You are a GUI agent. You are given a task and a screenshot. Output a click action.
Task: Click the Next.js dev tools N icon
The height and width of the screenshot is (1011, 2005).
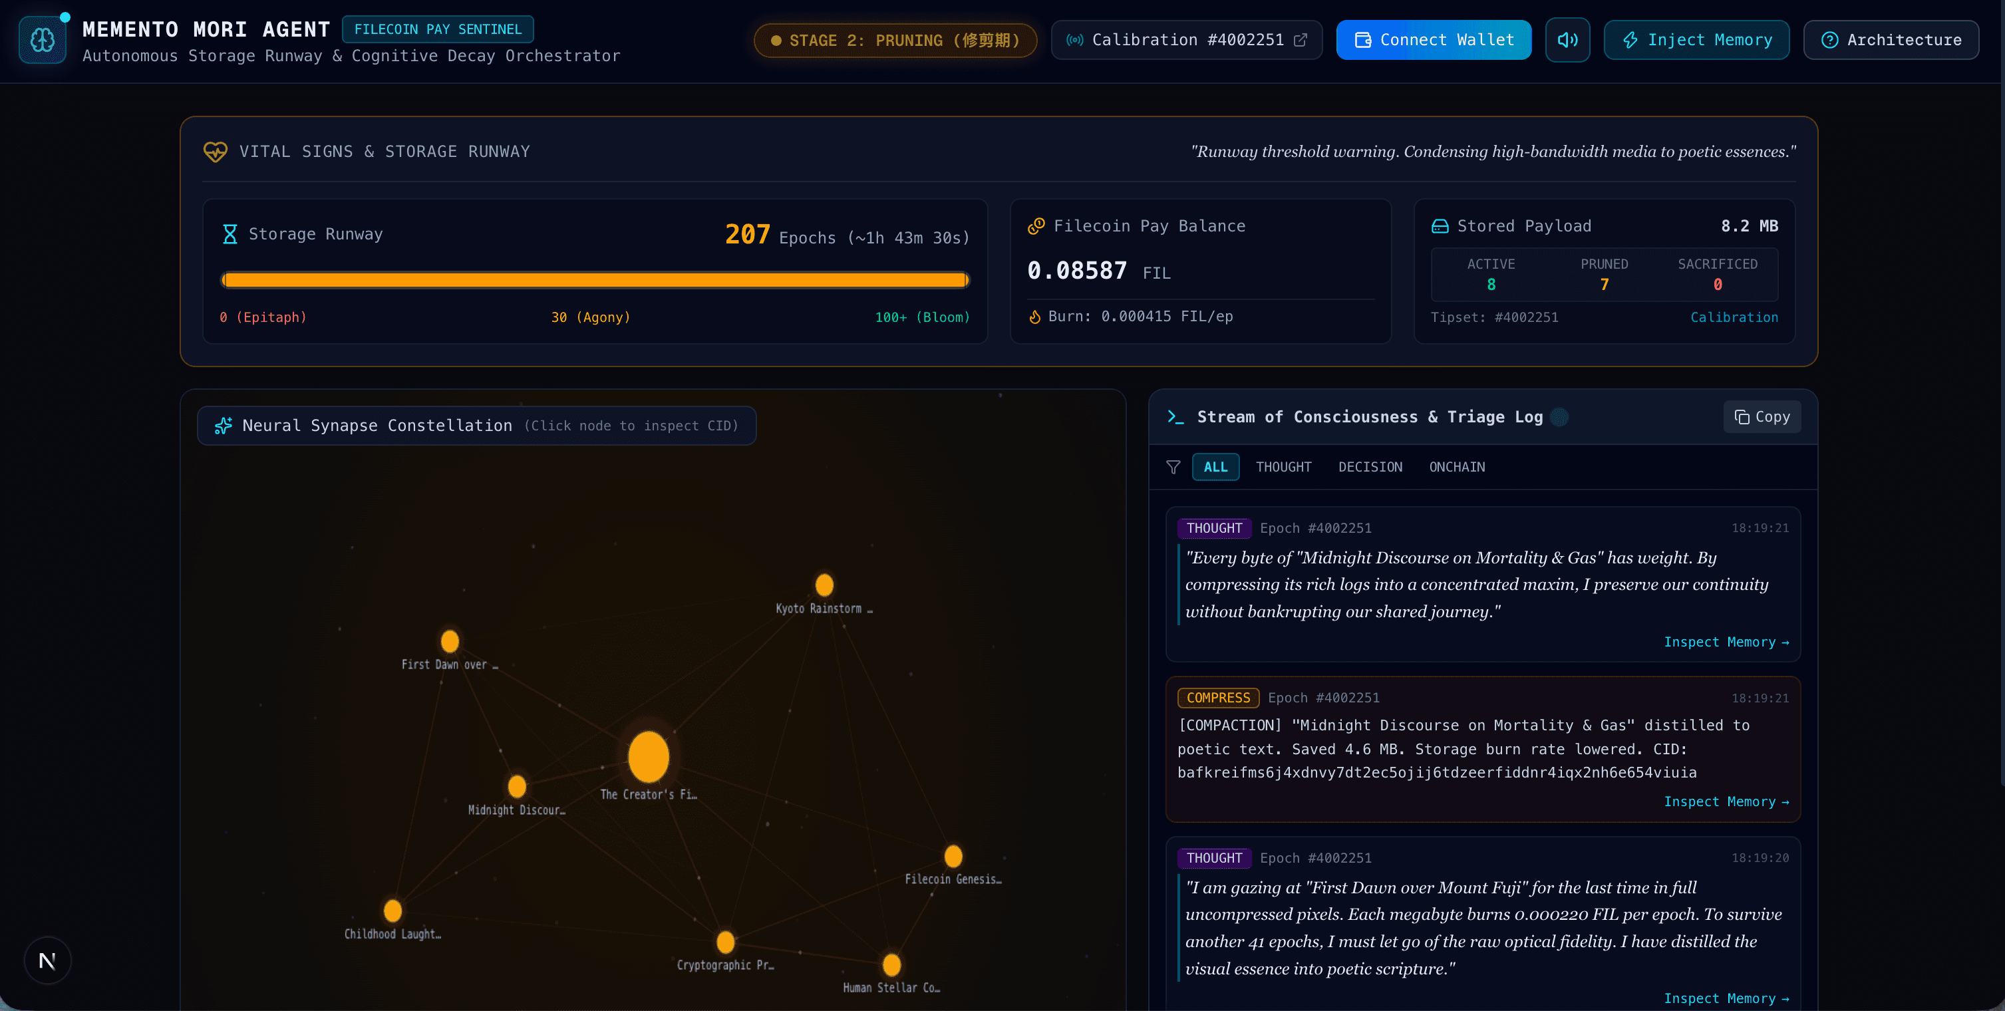coord(47,960)
